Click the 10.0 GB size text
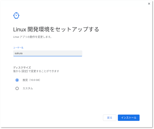This screenshot has width=154, height=129. 35,80
